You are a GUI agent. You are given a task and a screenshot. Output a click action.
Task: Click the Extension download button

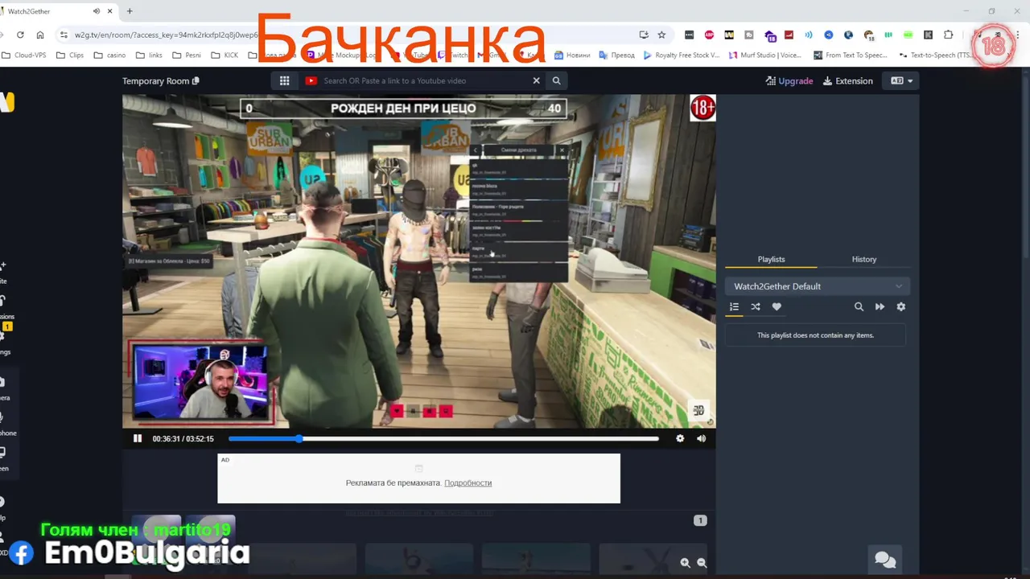[x=847, y=80]
